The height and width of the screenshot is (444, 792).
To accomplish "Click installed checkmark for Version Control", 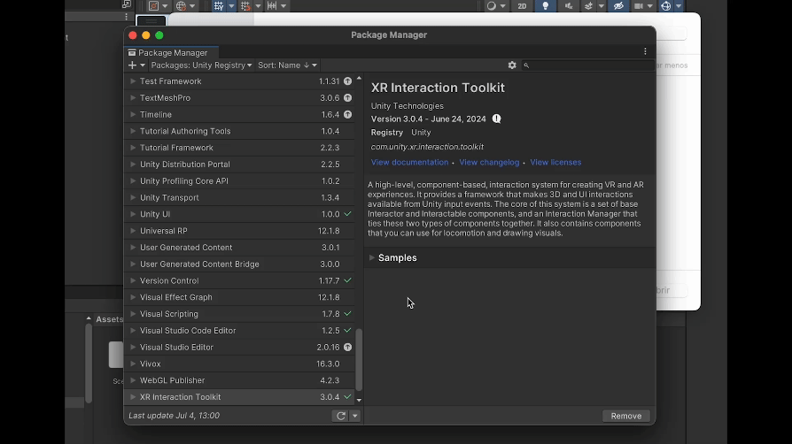I will click(x=347, y=280).
